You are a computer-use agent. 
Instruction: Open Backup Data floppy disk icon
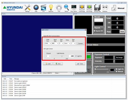97,7
